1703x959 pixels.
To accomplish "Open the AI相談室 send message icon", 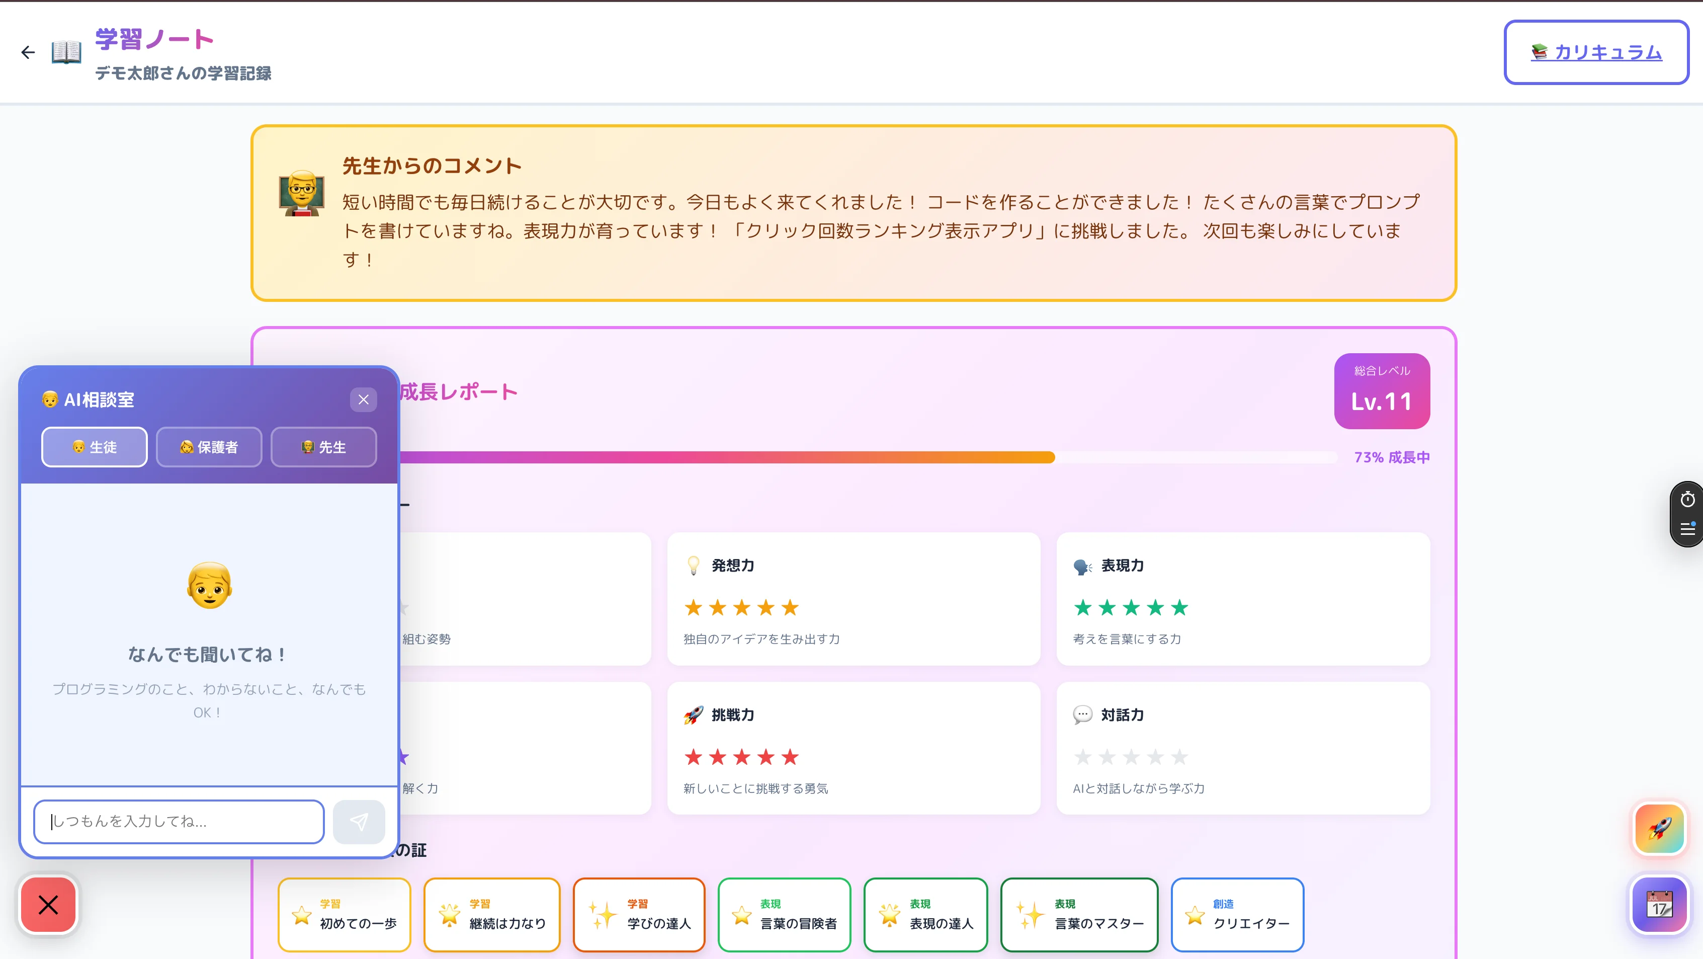I will pos(359,822).
